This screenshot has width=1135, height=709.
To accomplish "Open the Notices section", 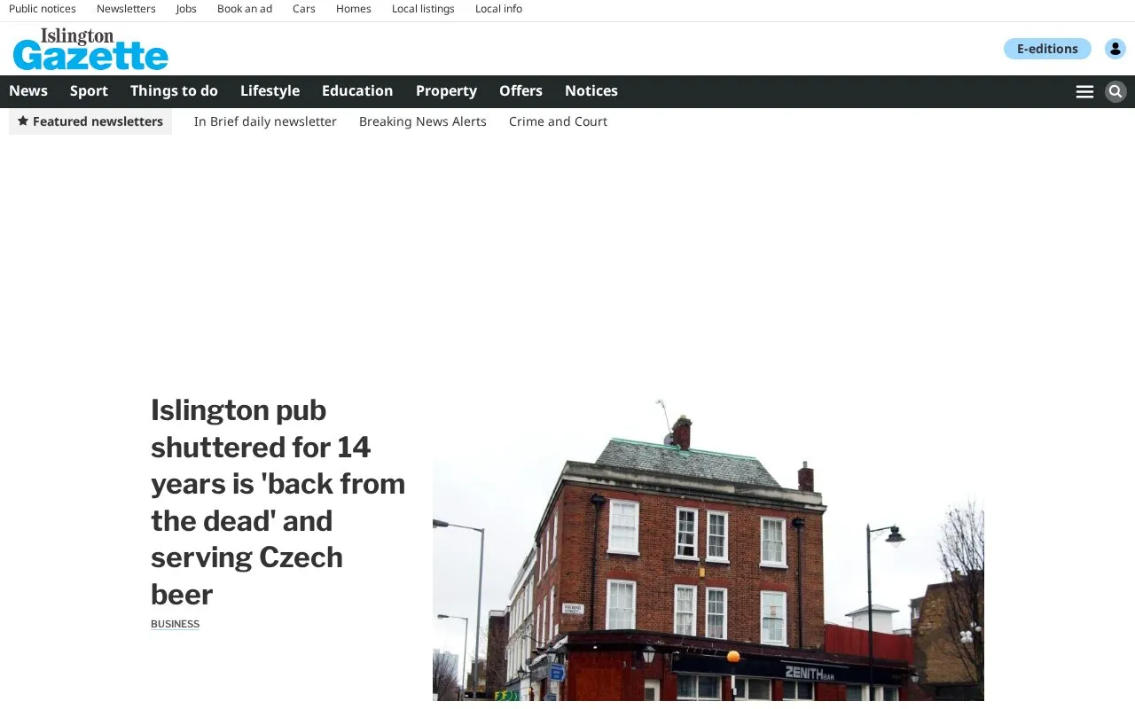I will pos(591,90).
